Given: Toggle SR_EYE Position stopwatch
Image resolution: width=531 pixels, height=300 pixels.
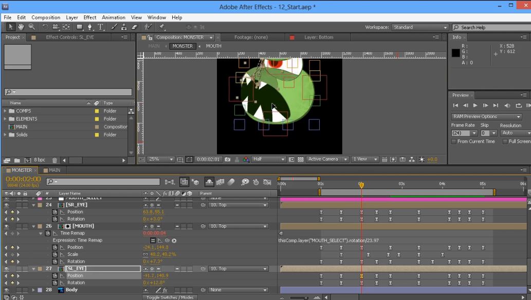Looking at the screenshot, I should pyautogui.click(x=55, y=212).
